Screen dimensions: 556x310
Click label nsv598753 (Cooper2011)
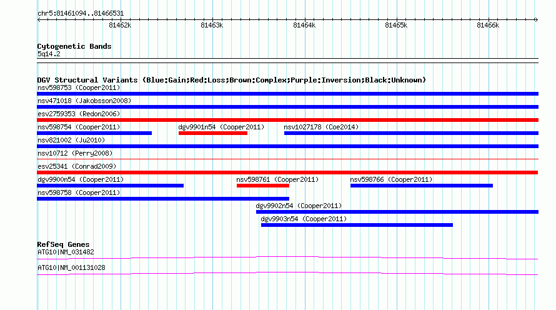tap(79, 87)
